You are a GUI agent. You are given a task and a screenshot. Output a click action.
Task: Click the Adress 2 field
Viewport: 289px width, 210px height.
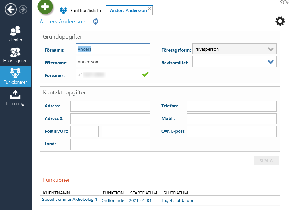click(x=110, y=119)
